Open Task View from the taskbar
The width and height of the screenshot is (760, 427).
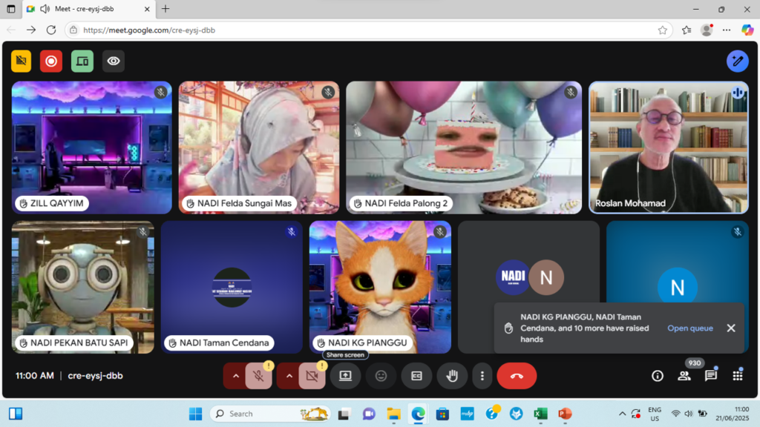pos(344,414)
